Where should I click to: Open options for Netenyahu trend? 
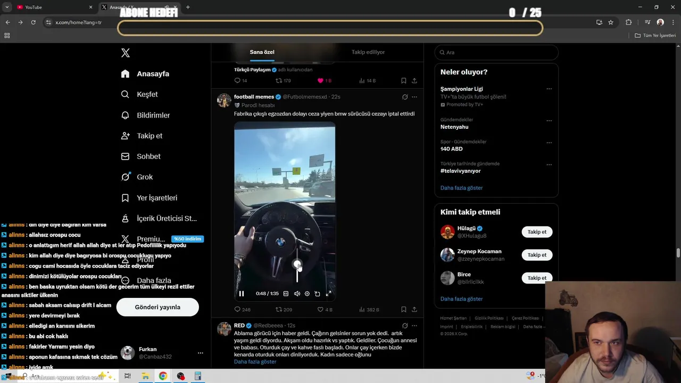point(549,120)
